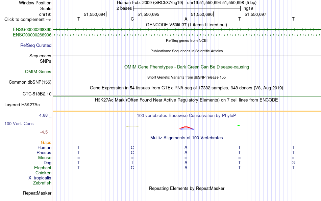
Task: Click the RepeatMasker track label
Action: click(x=37, y=193)
